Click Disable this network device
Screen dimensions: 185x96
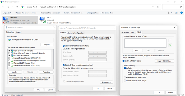click(x=26, y=13)
